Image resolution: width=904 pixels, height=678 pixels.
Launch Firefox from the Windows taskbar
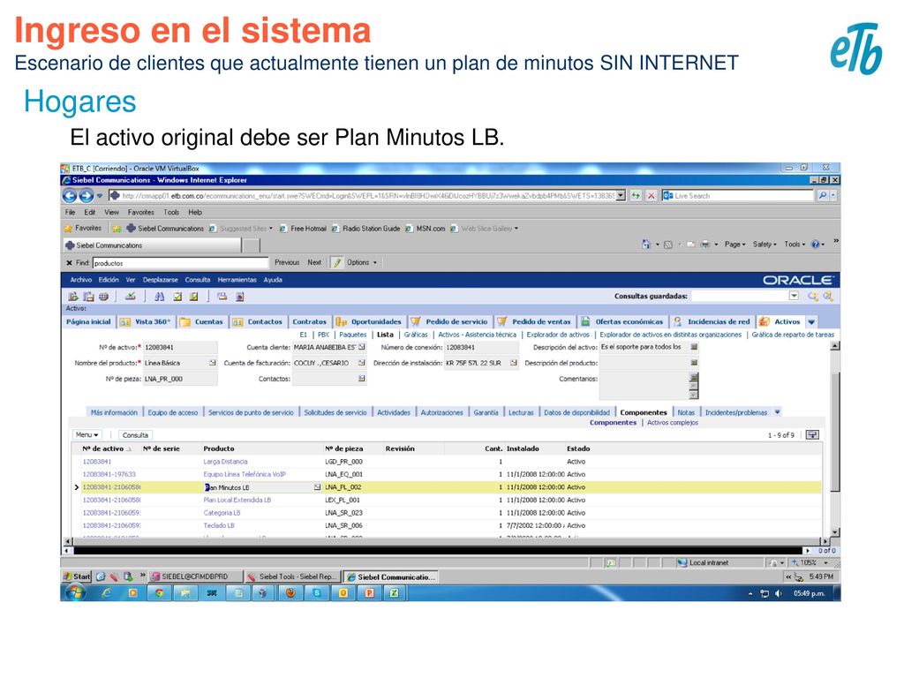(290, 592)
